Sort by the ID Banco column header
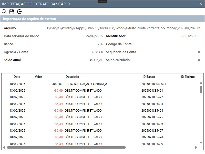 149,77
